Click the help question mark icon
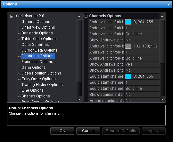The width and height of the screenshot is (173, 142). coord(169,4)
